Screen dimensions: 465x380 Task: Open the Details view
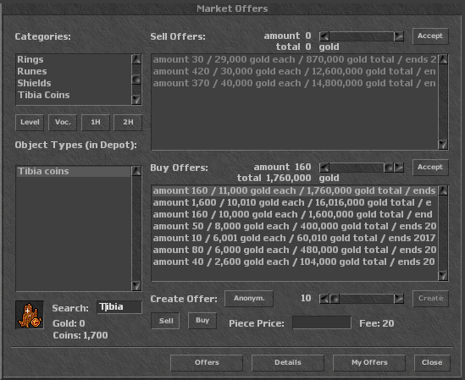coord(288,363)
